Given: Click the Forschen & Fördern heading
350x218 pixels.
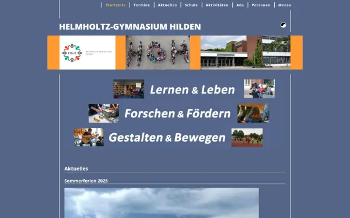Looking at the screenshot, I should [x=177, y=113].
